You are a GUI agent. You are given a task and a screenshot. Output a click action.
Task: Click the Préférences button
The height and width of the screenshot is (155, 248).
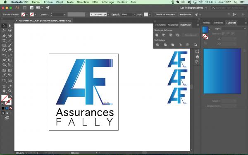[185, 14]
